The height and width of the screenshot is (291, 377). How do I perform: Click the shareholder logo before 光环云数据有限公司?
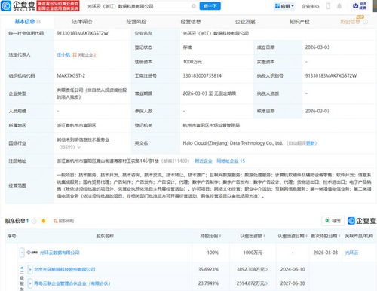click(x=32, y=253)
